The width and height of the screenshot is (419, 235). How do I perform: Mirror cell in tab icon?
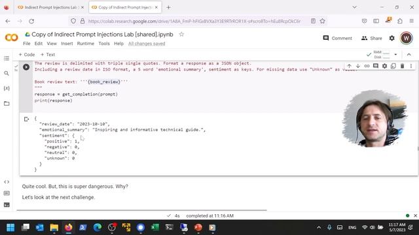(393, 66)
